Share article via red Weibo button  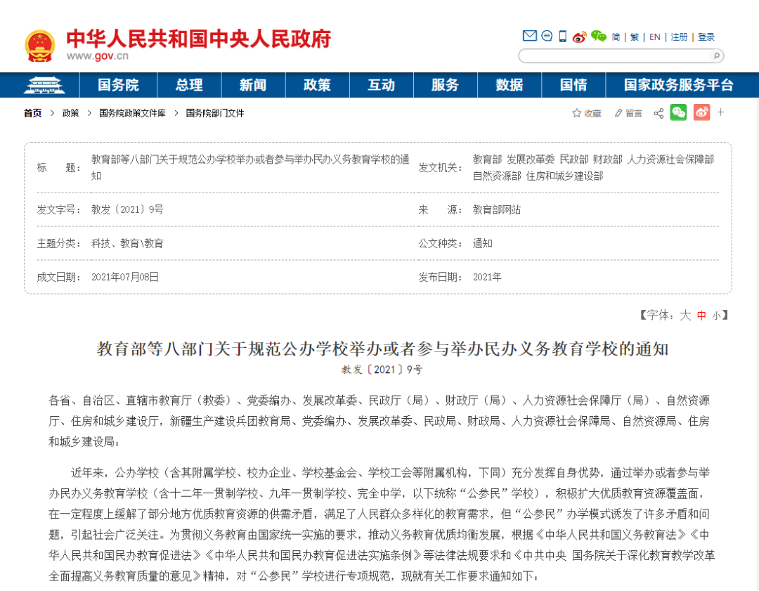click(701, 112)
